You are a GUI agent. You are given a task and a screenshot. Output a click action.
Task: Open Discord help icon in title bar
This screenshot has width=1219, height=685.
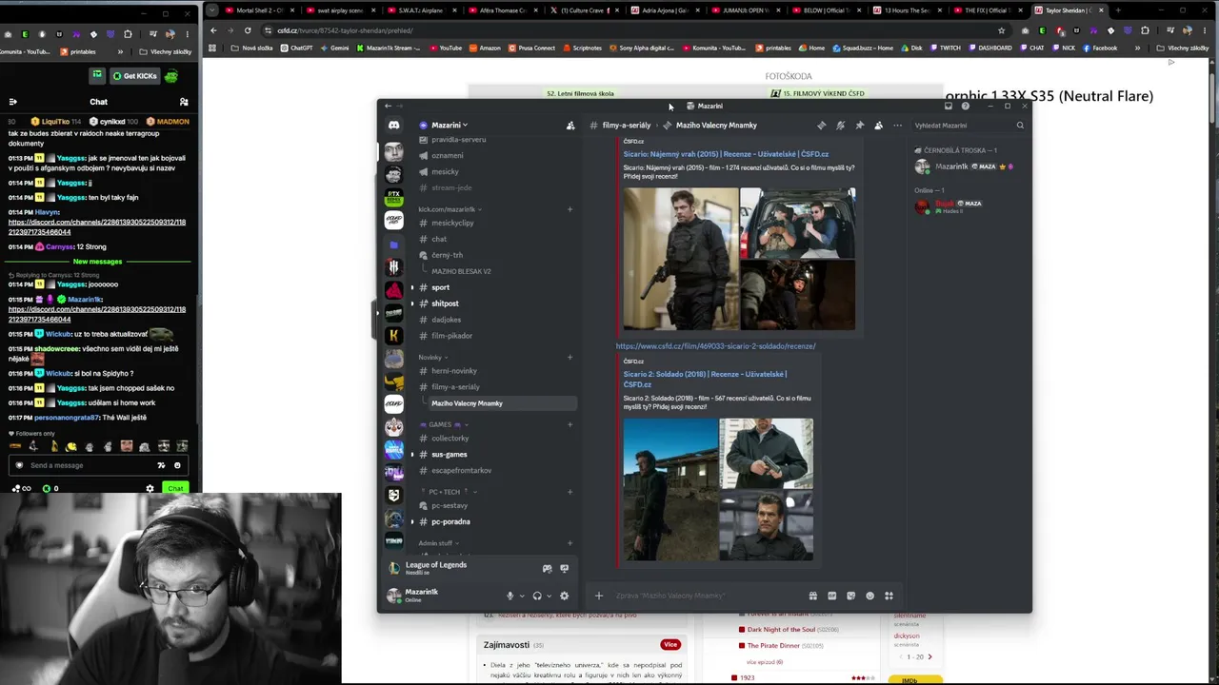click(965, 106)
